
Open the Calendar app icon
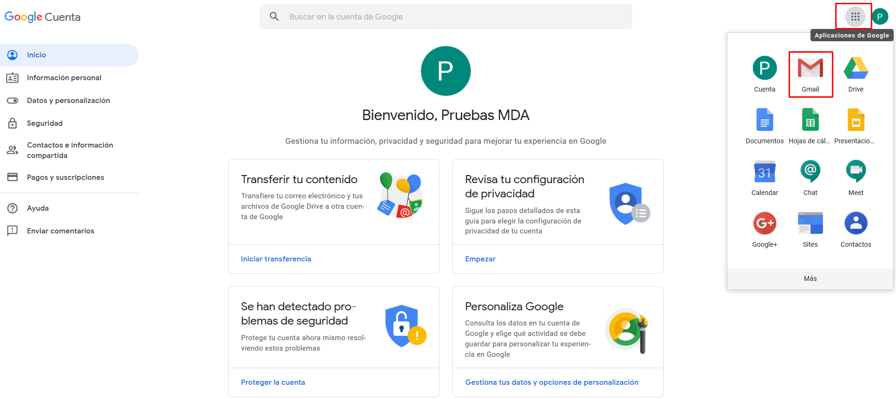765,178
